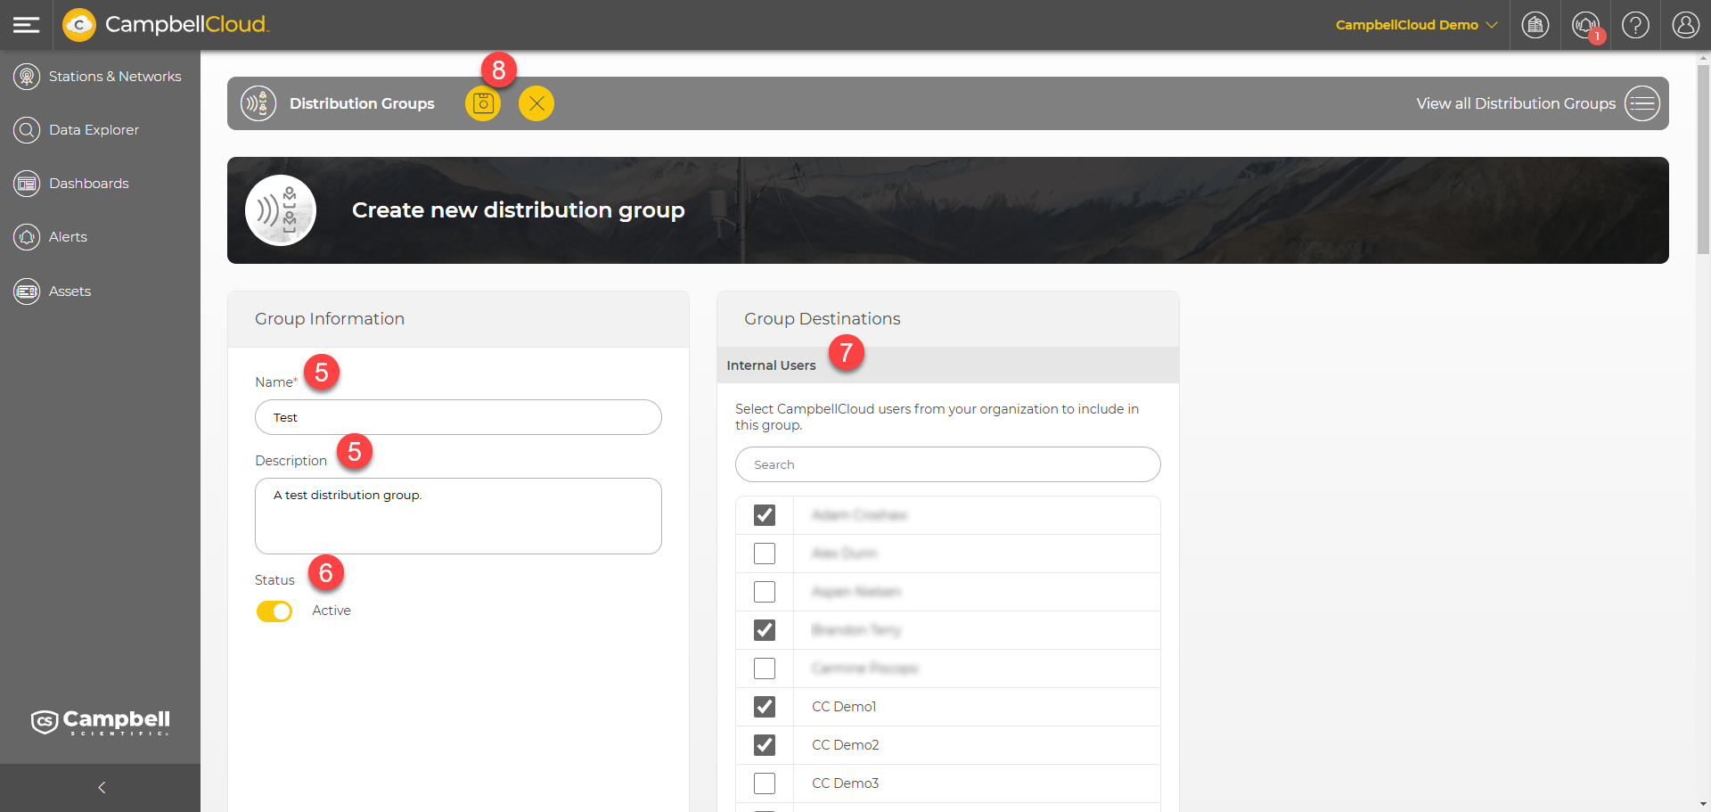Click the Active status label
1711x812 pixels.
[332, 611]
